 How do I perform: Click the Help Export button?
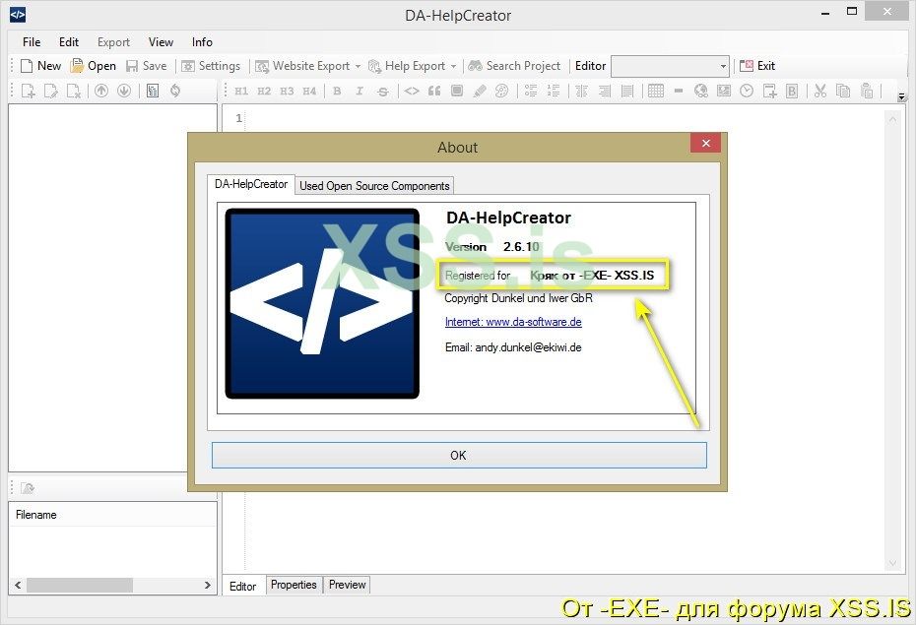point(407,66)
